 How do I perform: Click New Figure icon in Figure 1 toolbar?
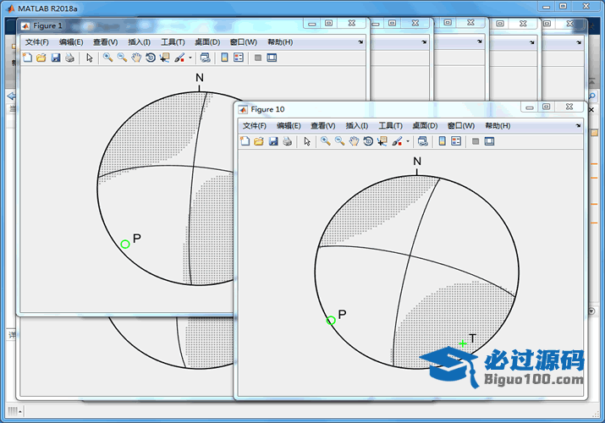[x=27, y=58]
